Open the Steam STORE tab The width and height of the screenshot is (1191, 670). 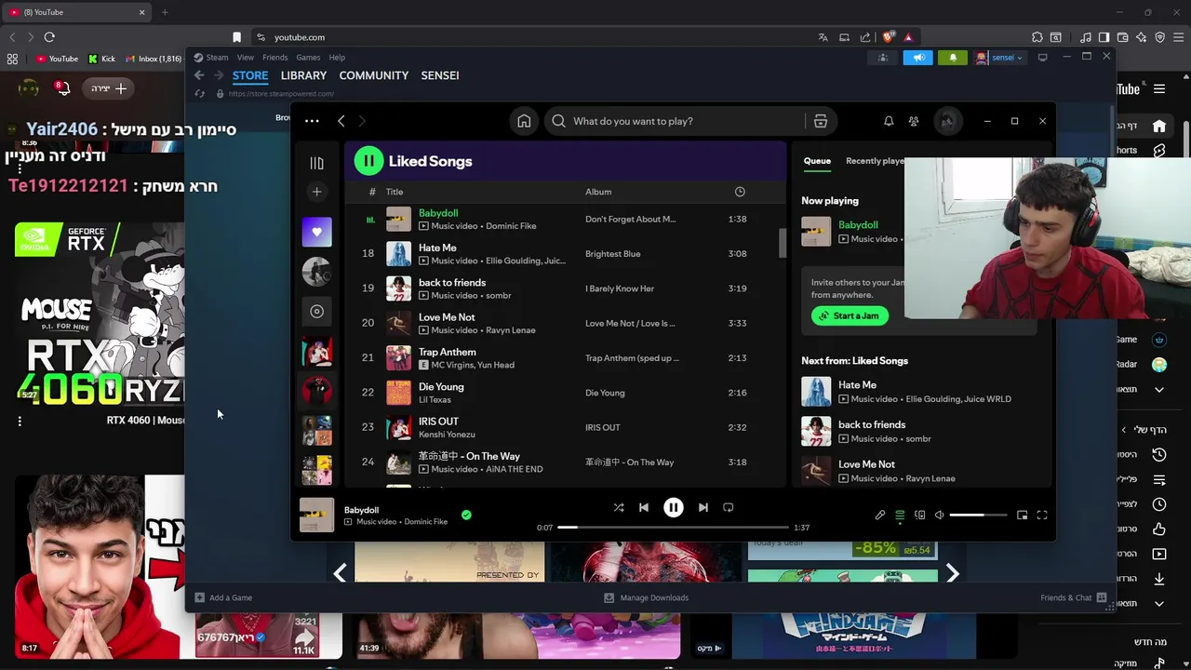[x=250, y=75]
